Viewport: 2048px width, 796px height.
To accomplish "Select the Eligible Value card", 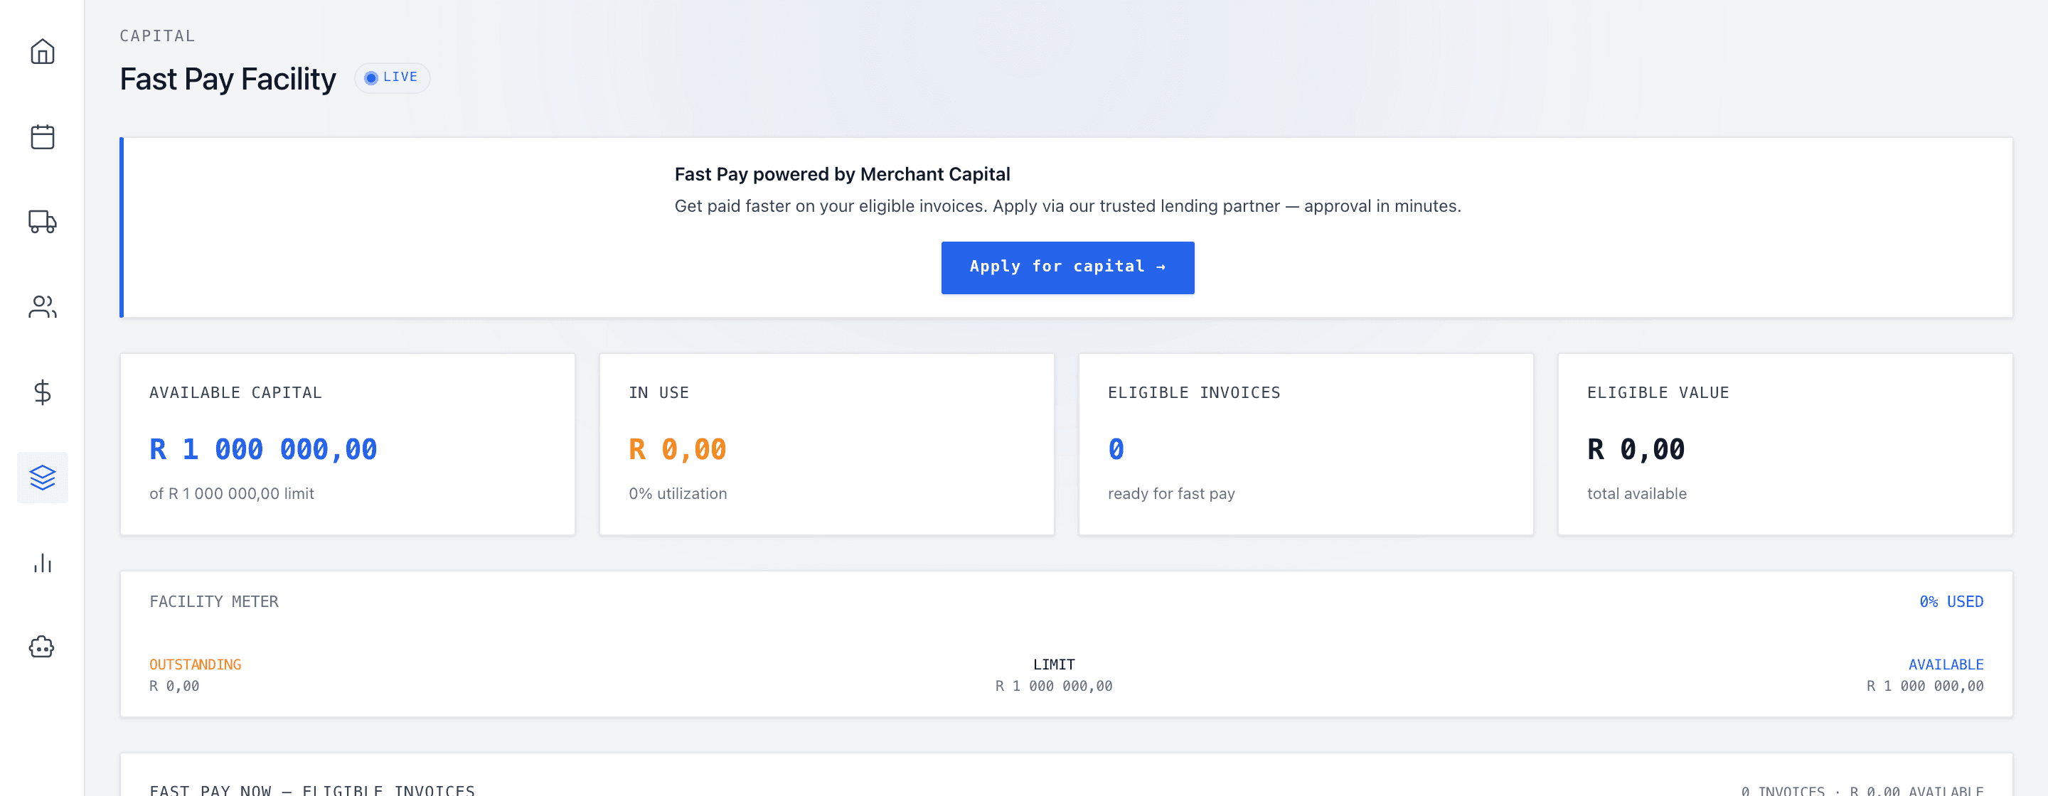I will click(1785, 444).
